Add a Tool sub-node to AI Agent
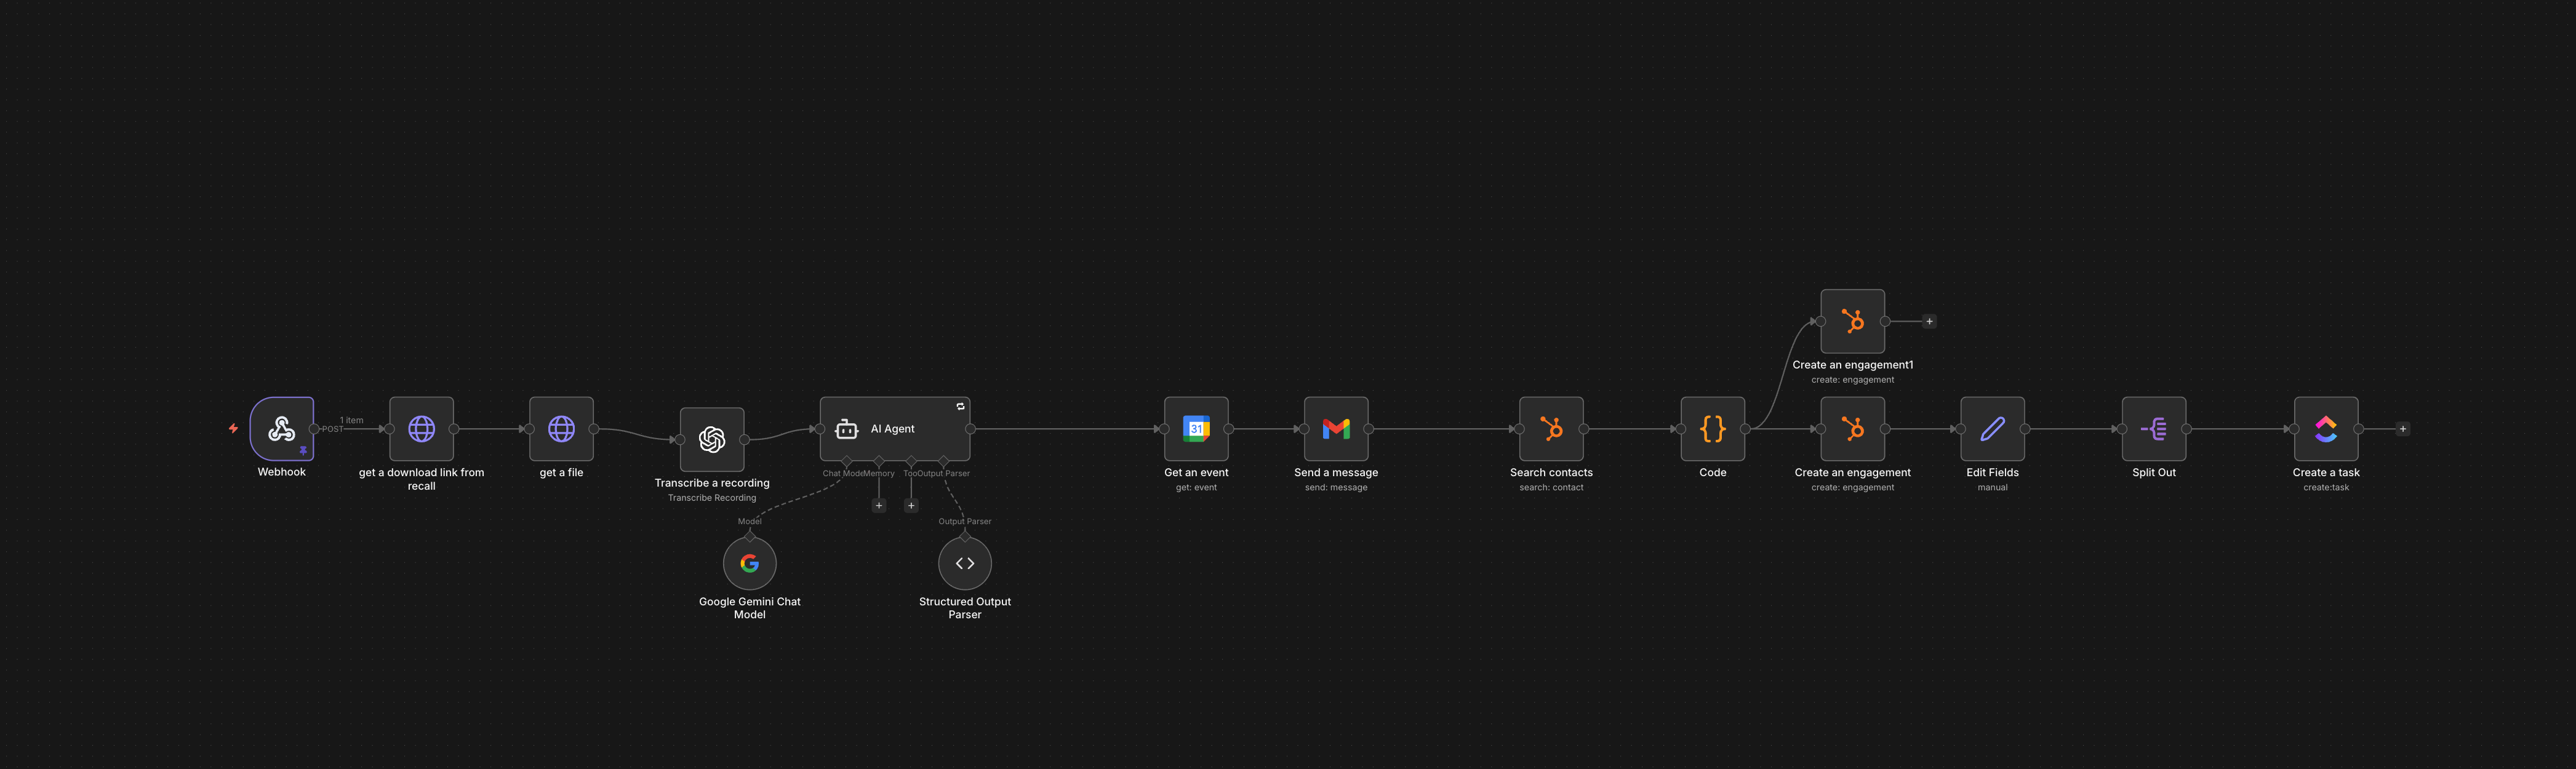2576x769 pixels. click(911, 505)
